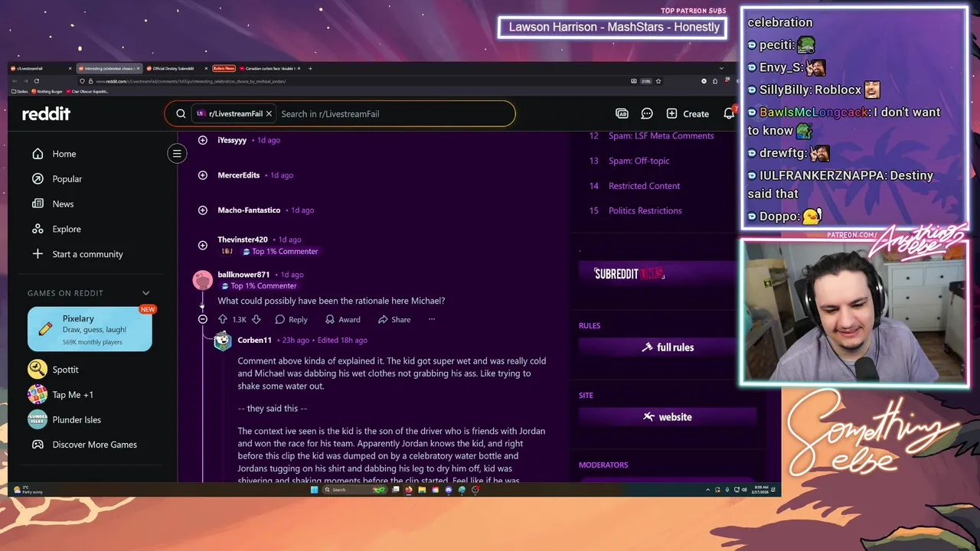Open the chat bubble icon
The image size is (980, 551).
pyautogui.click(x=647, y=113)
